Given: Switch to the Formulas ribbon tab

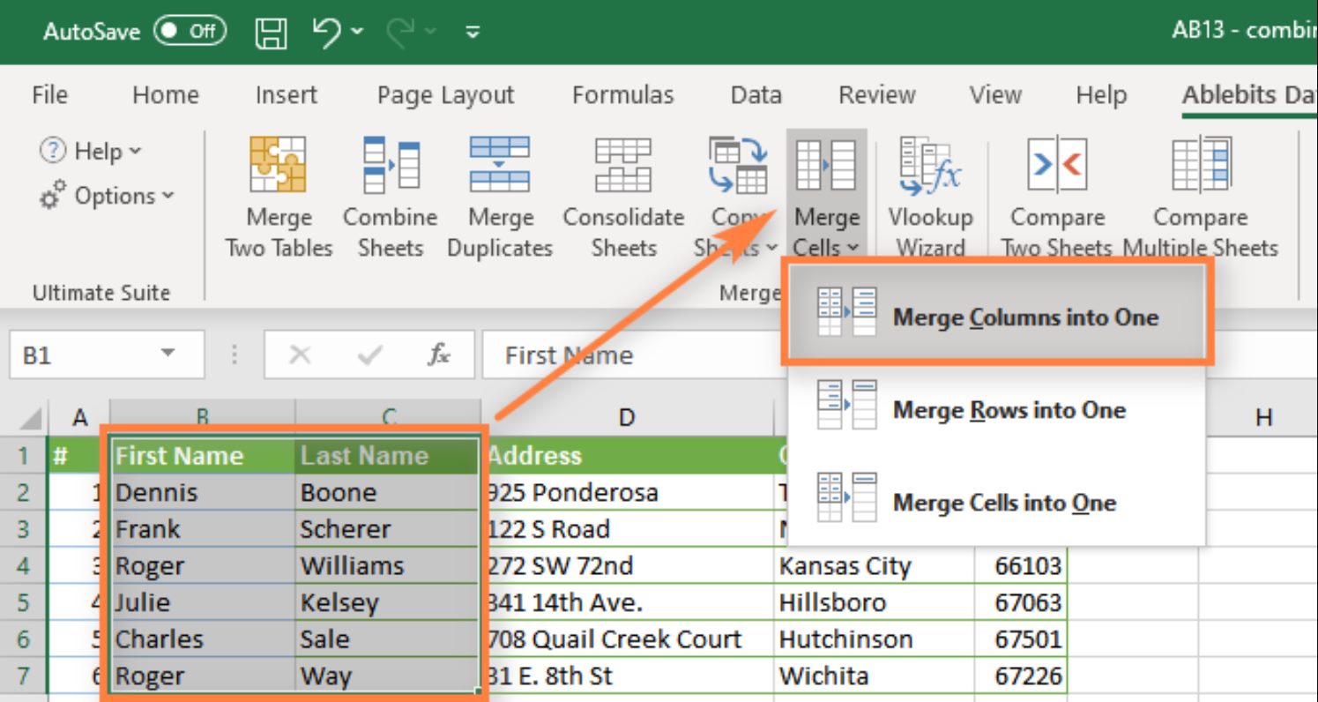Looking at the screenshot, I should tap(622, 95).
